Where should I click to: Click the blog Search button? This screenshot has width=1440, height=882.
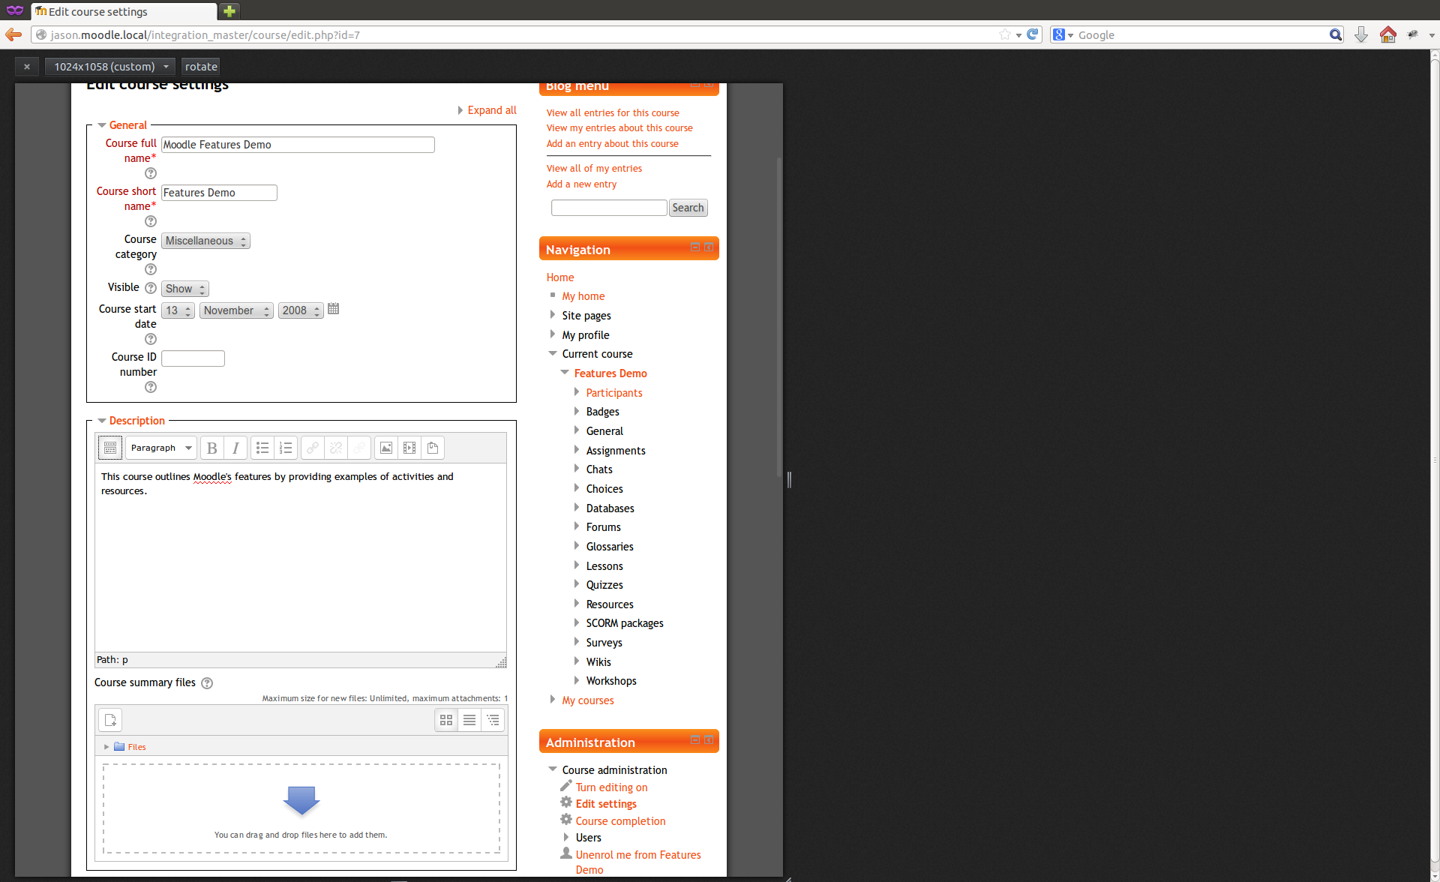tap(688, 208)
